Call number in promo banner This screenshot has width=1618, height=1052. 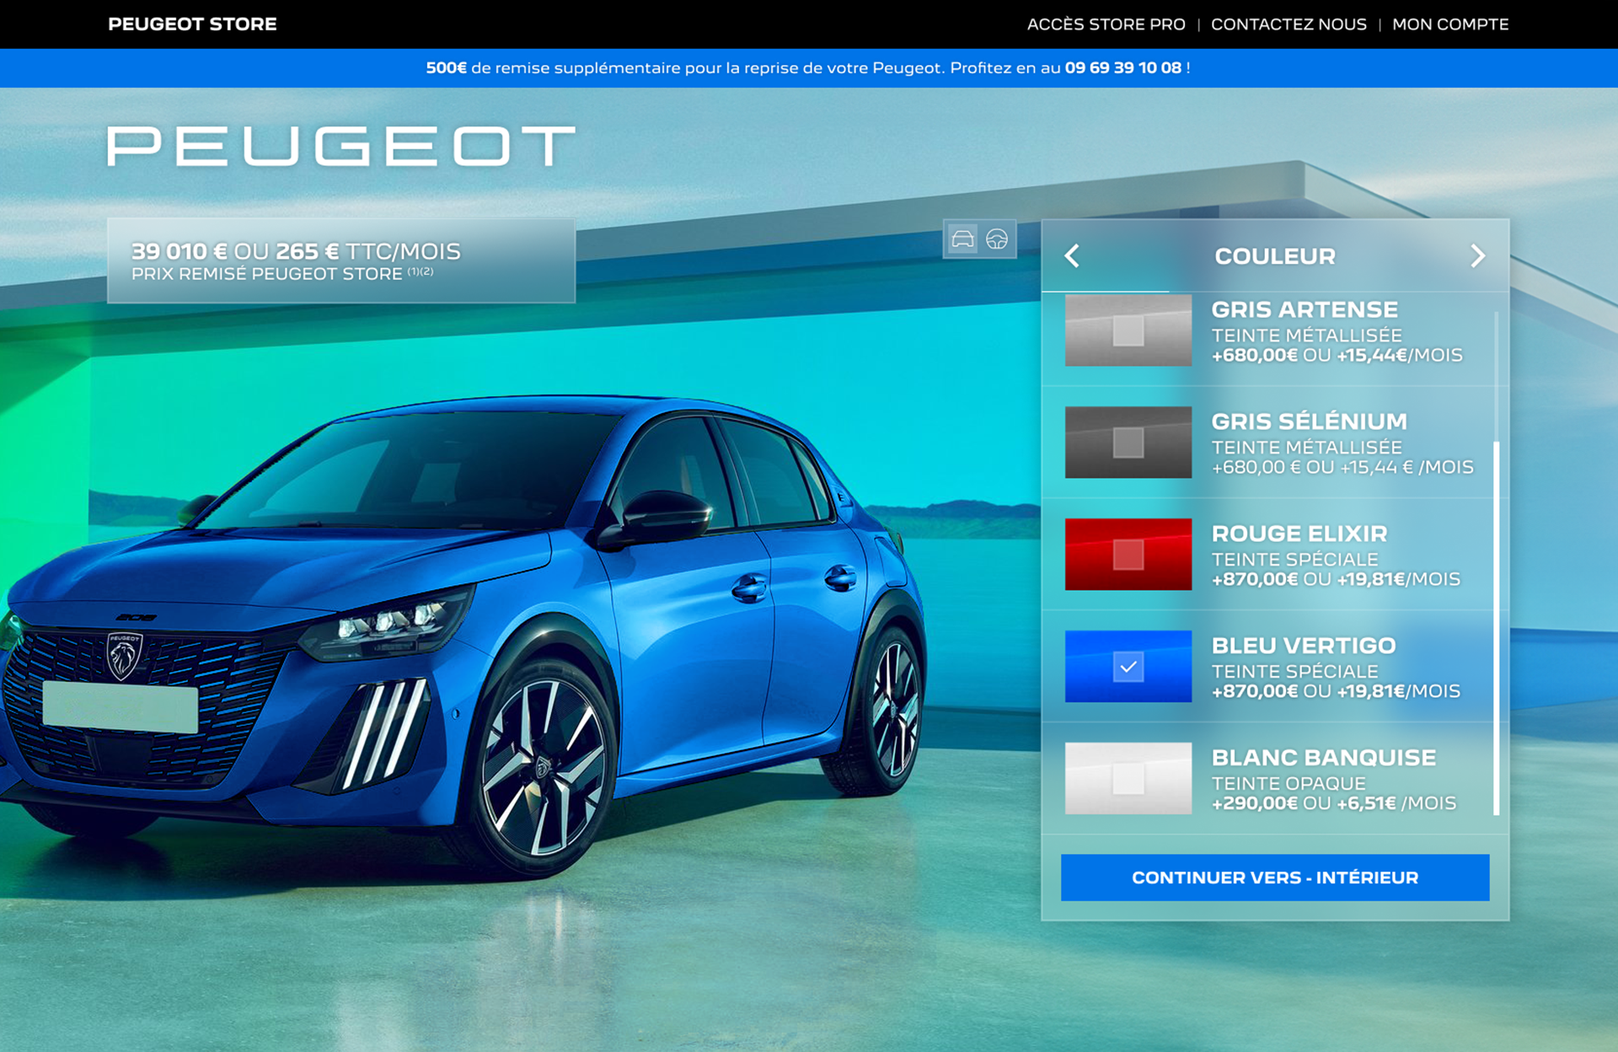pos(1122,68)
